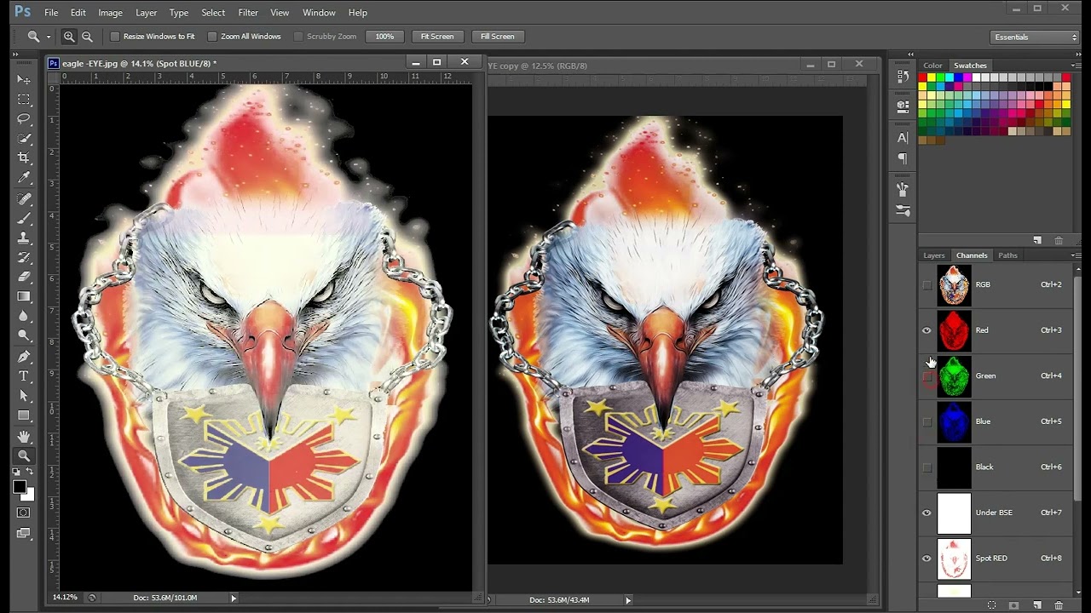The image size is (1091, 613).
Task: Expand status bar arrow in eagle-EYE.jpg window
Action: coord(234,598)
